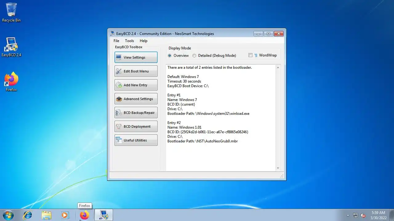The image size is (394, 221).
Task: Click the 'EasyBCD Boot Device: C:\' line
Action: click(x=188, y=86)
